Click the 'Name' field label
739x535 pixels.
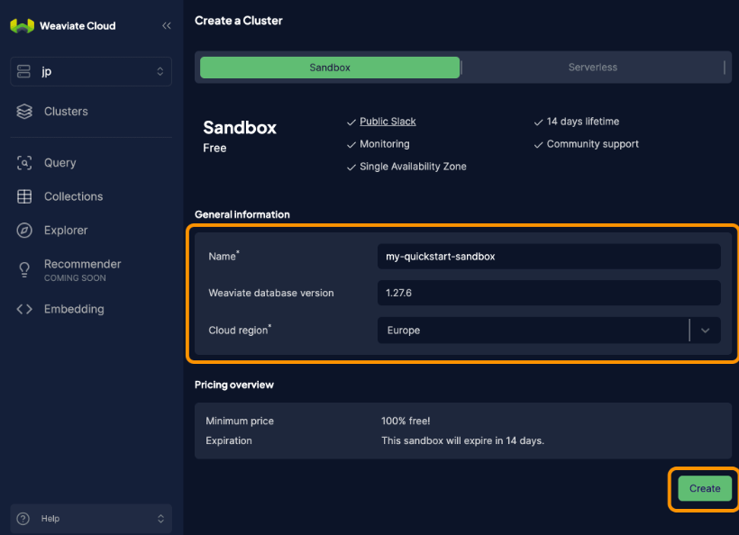tap(224, 256)
